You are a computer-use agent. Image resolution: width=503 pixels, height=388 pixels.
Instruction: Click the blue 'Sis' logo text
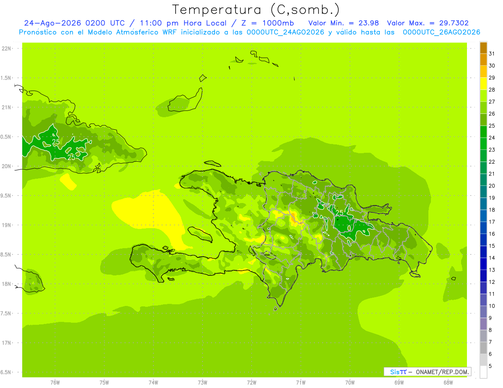(394, 372)
